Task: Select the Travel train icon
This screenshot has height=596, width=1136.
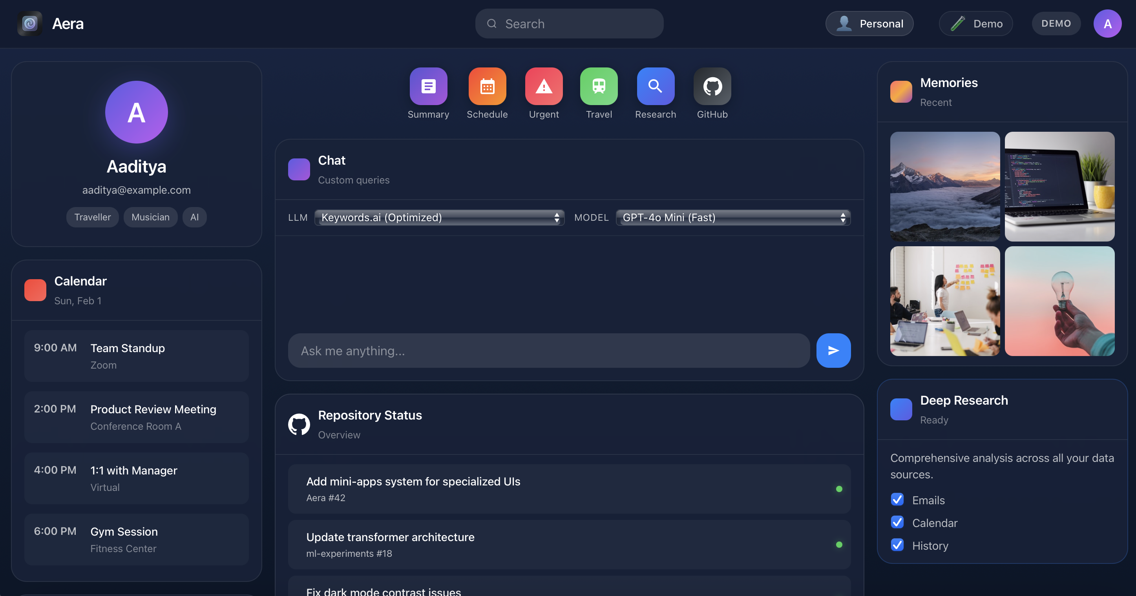Action: coord(599,86)
